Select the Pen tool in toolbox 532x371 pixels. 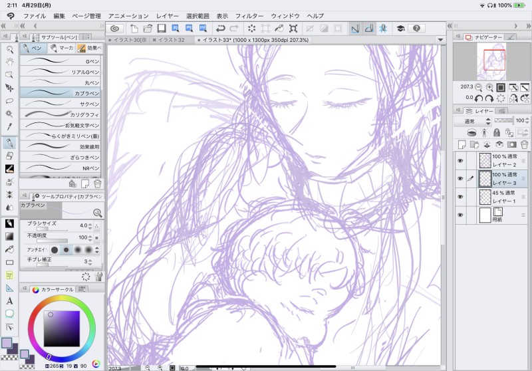pos(10,143)
